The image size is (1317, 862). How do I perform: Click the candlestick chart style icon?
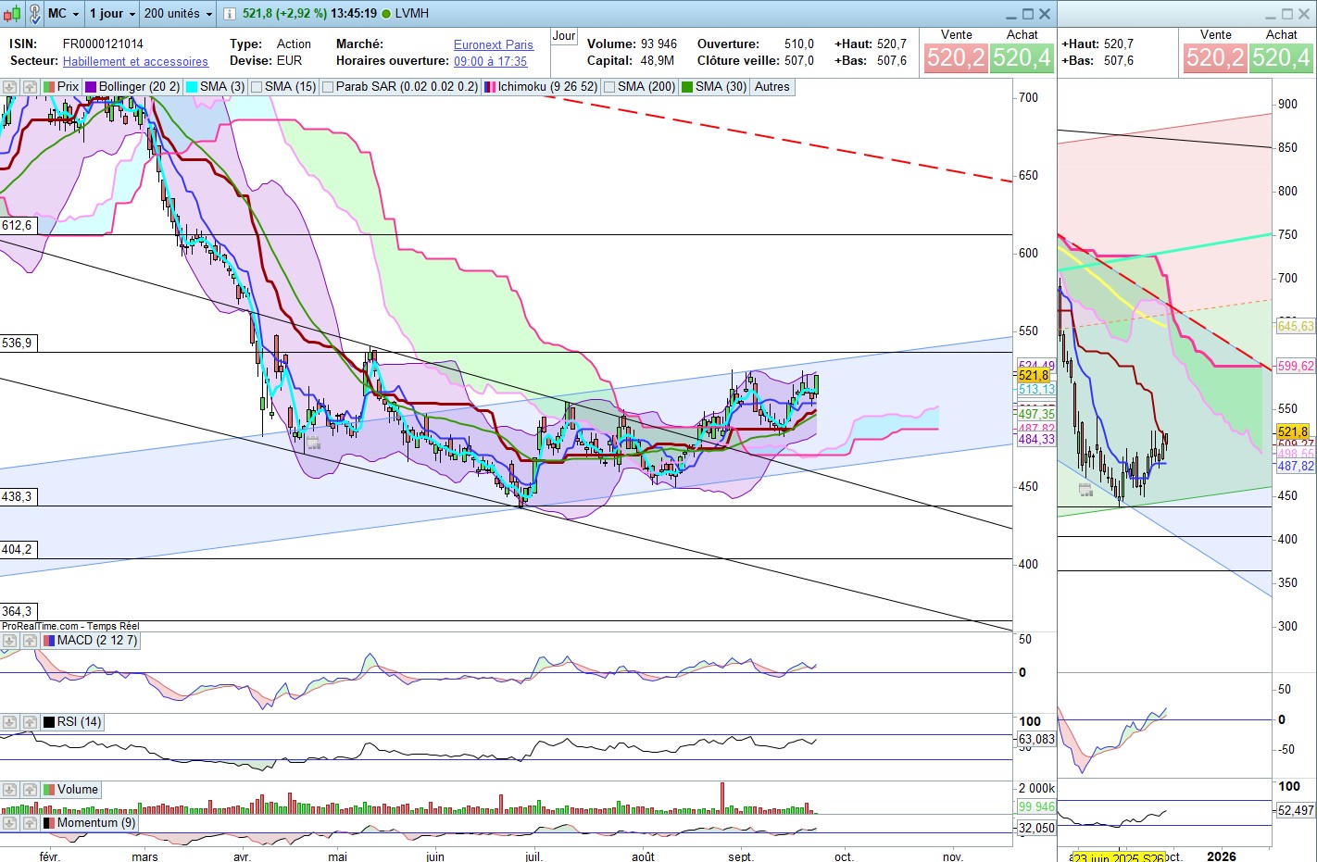click(x=11, y=14)
